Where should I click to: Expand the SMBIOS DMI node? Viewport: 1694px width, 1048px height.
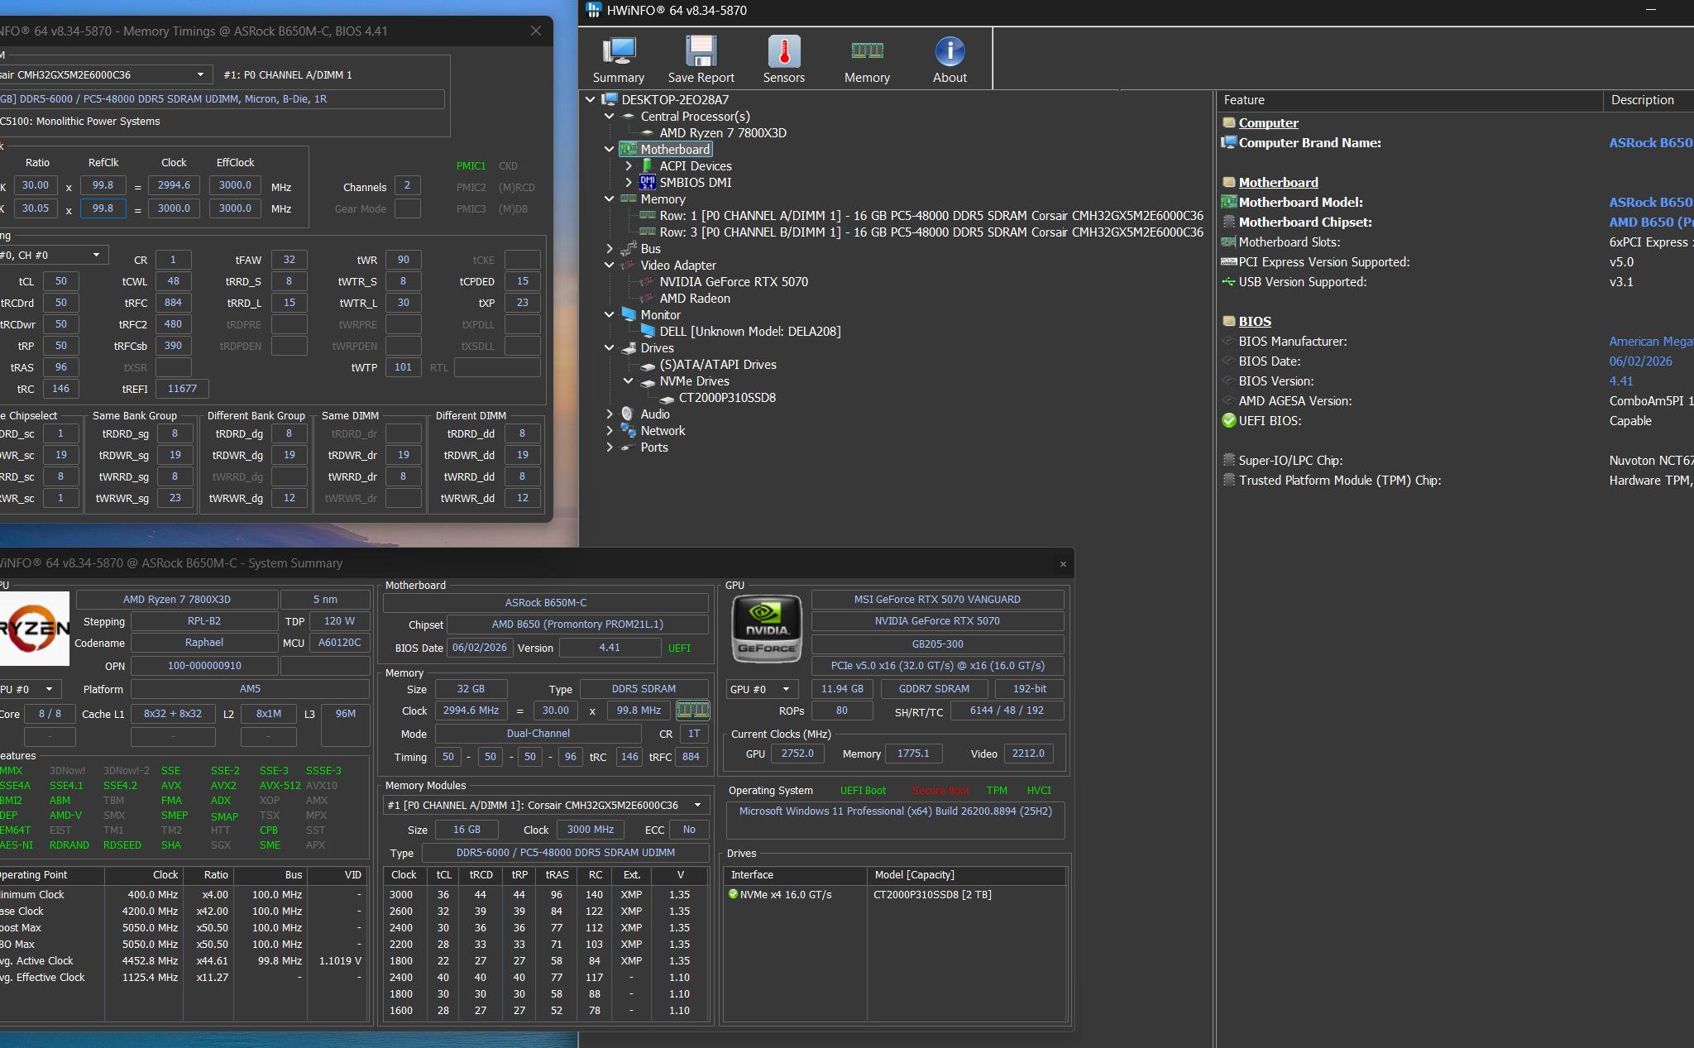629,183
